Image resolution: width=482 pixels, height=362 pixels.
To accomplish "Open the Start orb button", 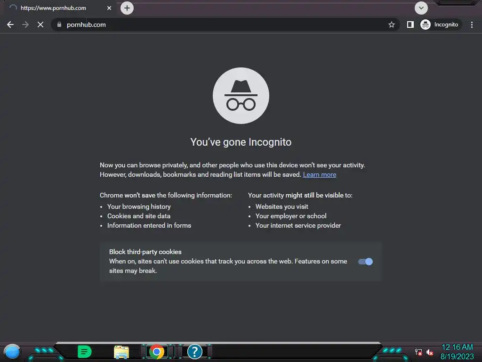I will point(12,352).
